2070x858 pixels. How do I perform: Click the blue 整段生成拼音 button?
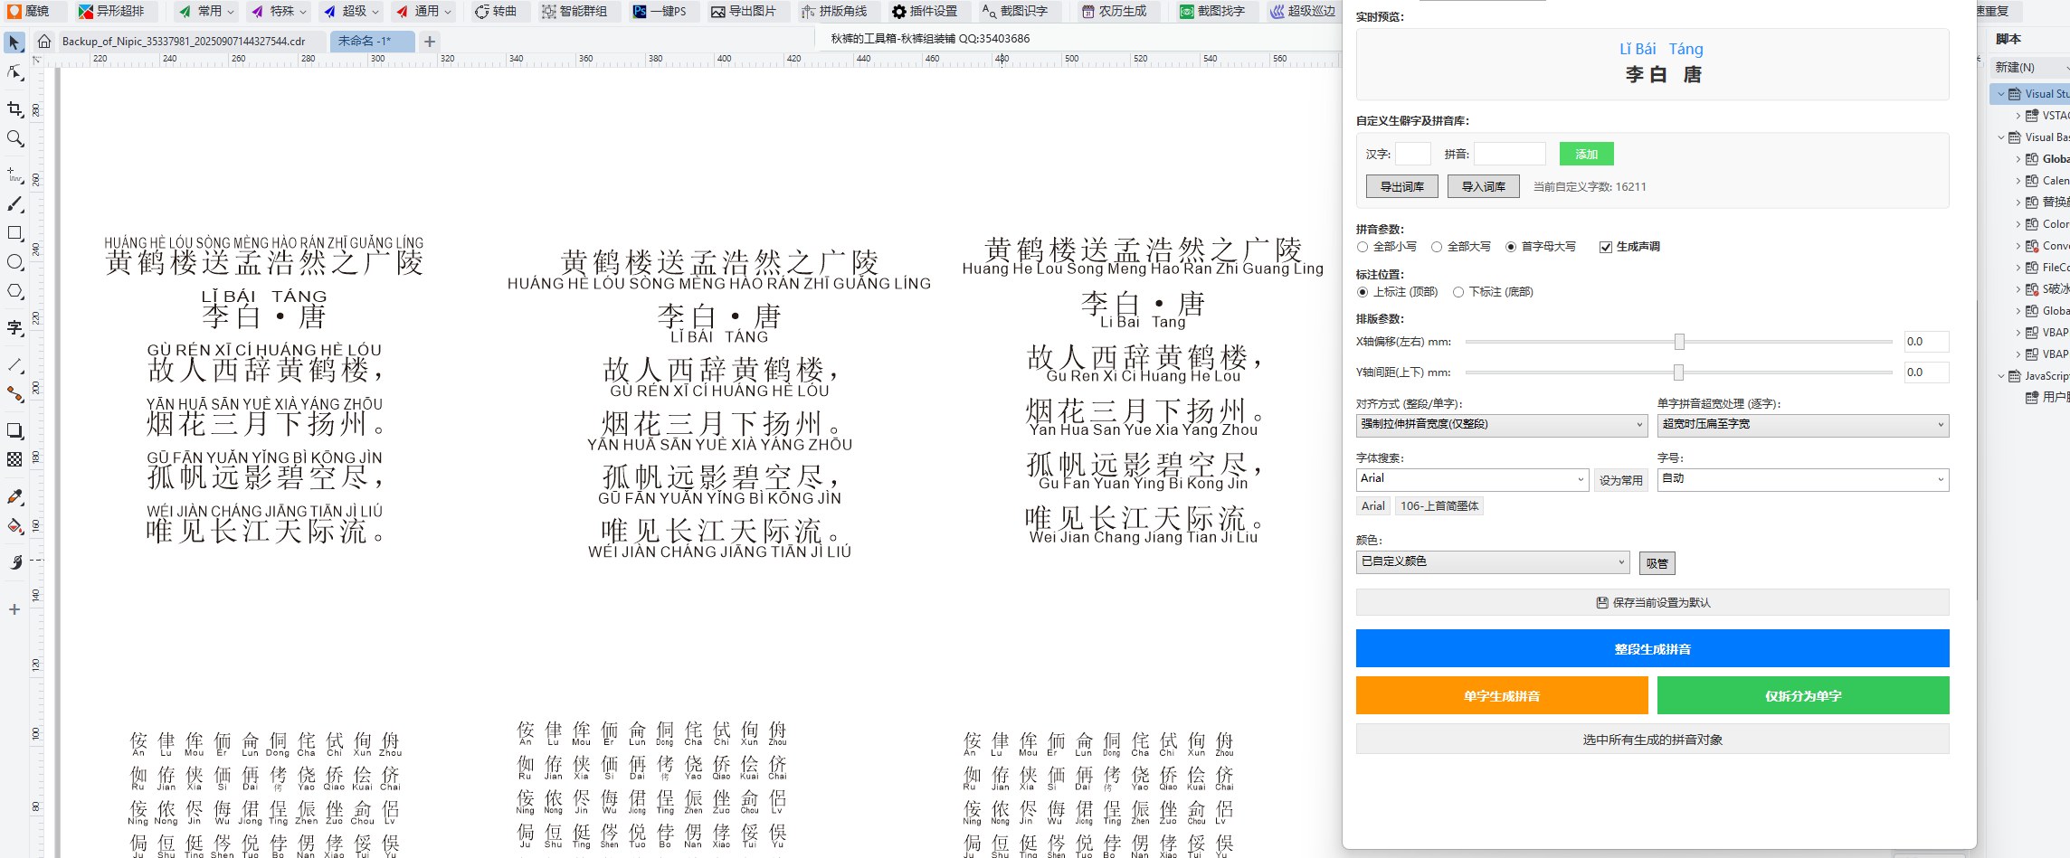point(1652,648)
